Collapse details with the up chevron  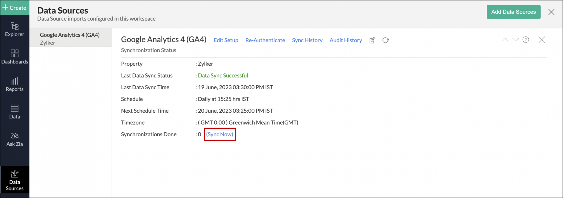pos(505,40)
